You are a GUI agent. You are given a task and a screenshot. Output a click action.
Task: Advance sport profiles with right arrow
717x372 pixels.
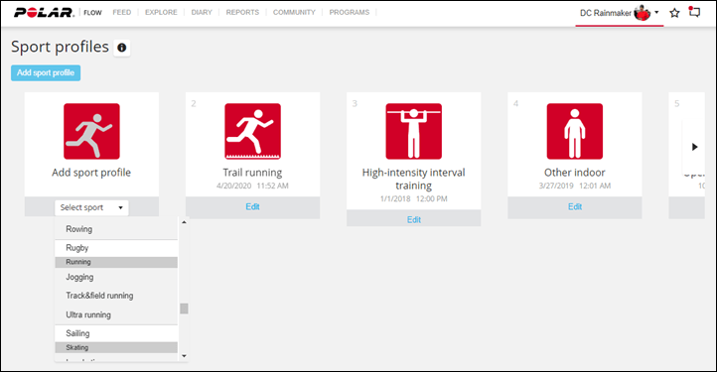[x=694, y=147]
